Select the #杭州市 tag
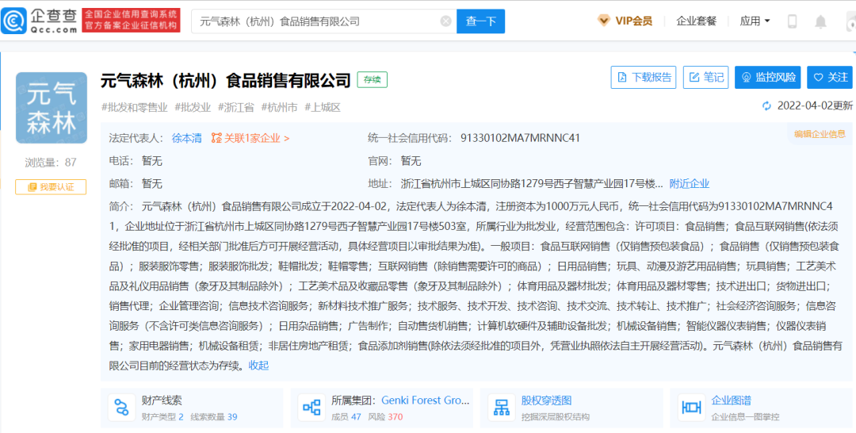Image resolution: width=856 pixels, height=433 pixels. pos(280,108)
